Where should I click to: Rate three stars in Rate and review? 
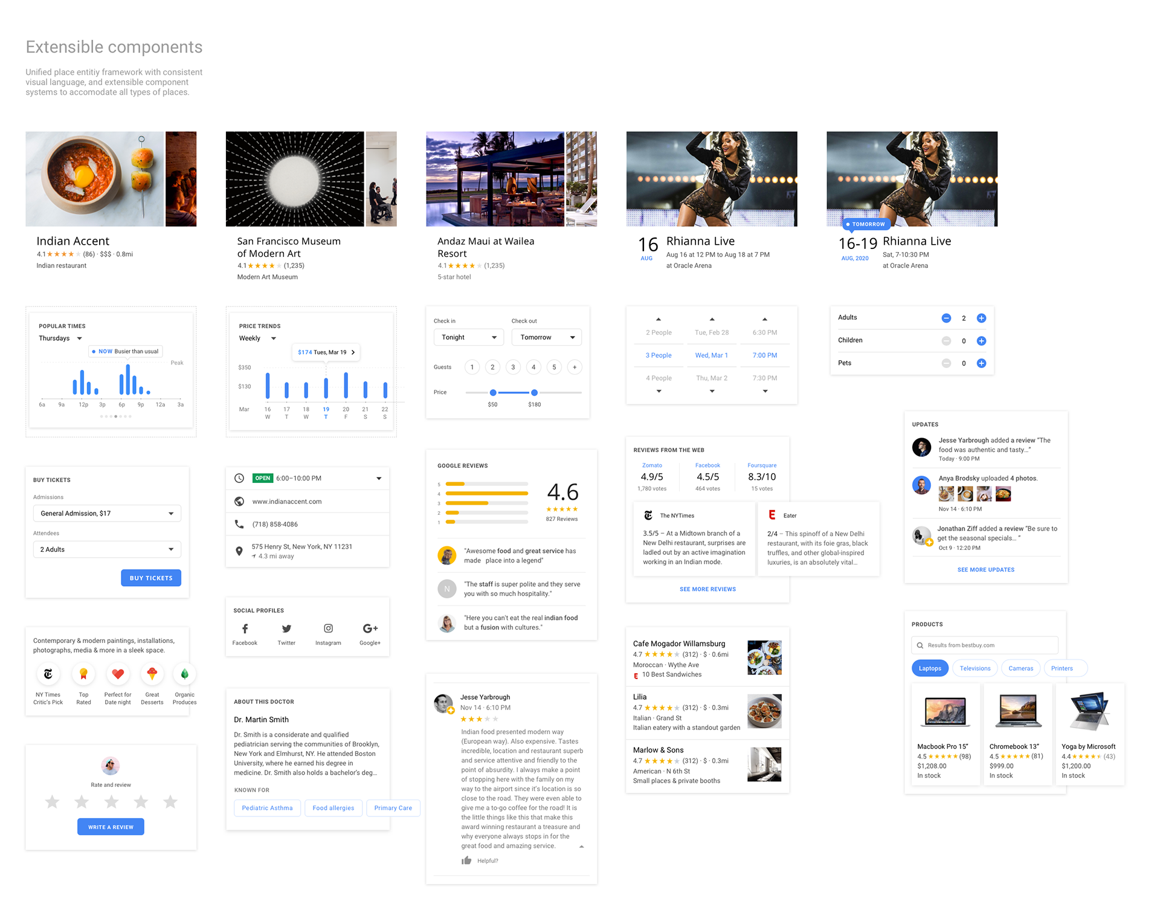click(111, 801)
